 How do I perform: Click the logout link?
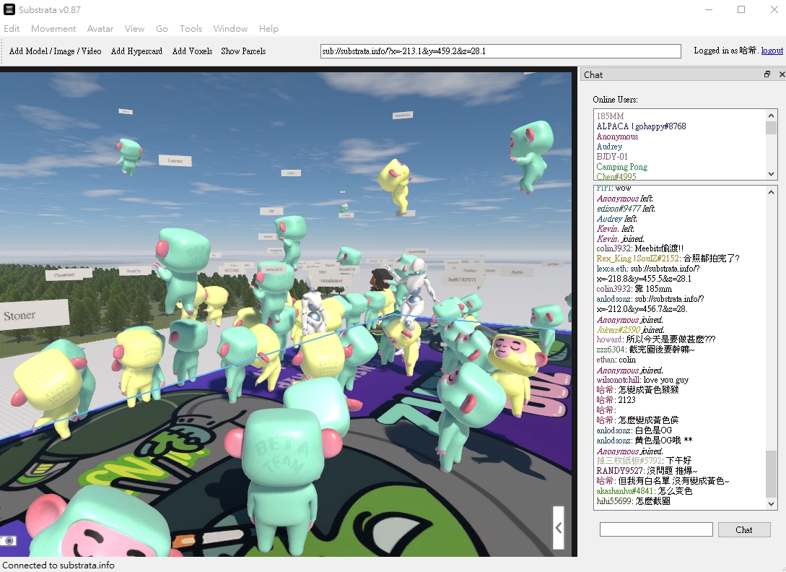click(772, 50)
